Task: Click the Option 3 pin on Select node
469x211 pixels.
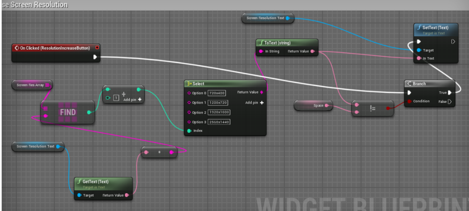Action: point(189,122)
